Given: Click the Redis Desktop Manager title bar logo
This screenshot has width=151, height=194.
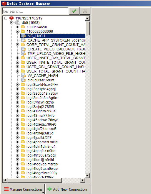Looking at the screenshot, I should click(4, 4).
